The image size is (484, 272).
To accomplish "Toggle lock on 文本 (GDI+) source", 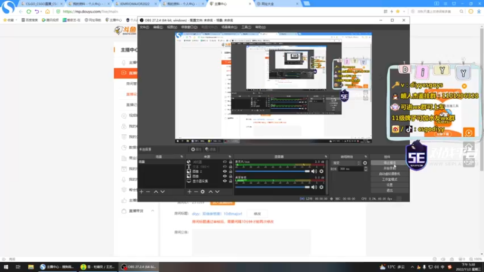I will [231, 167].
